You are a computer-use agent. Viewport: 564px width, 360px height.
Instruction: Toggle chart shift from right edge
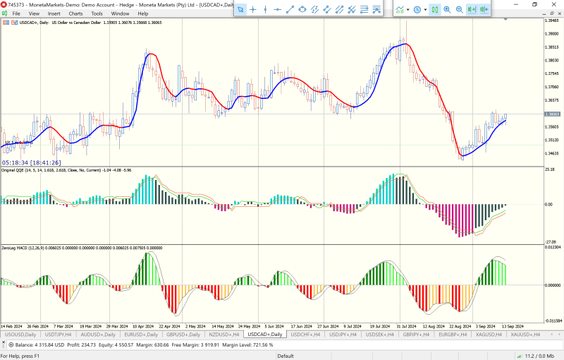click(x=484, y=10)
